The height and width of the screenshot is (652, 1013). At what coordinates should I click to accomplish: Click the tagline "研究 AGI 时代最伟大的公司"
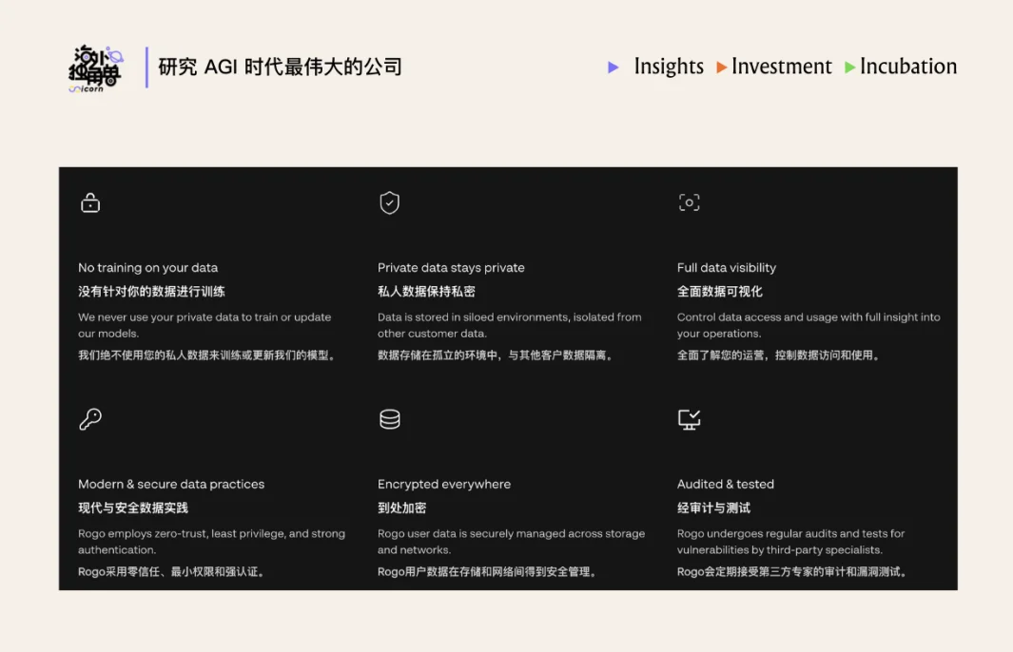click(x=282, y=67)
